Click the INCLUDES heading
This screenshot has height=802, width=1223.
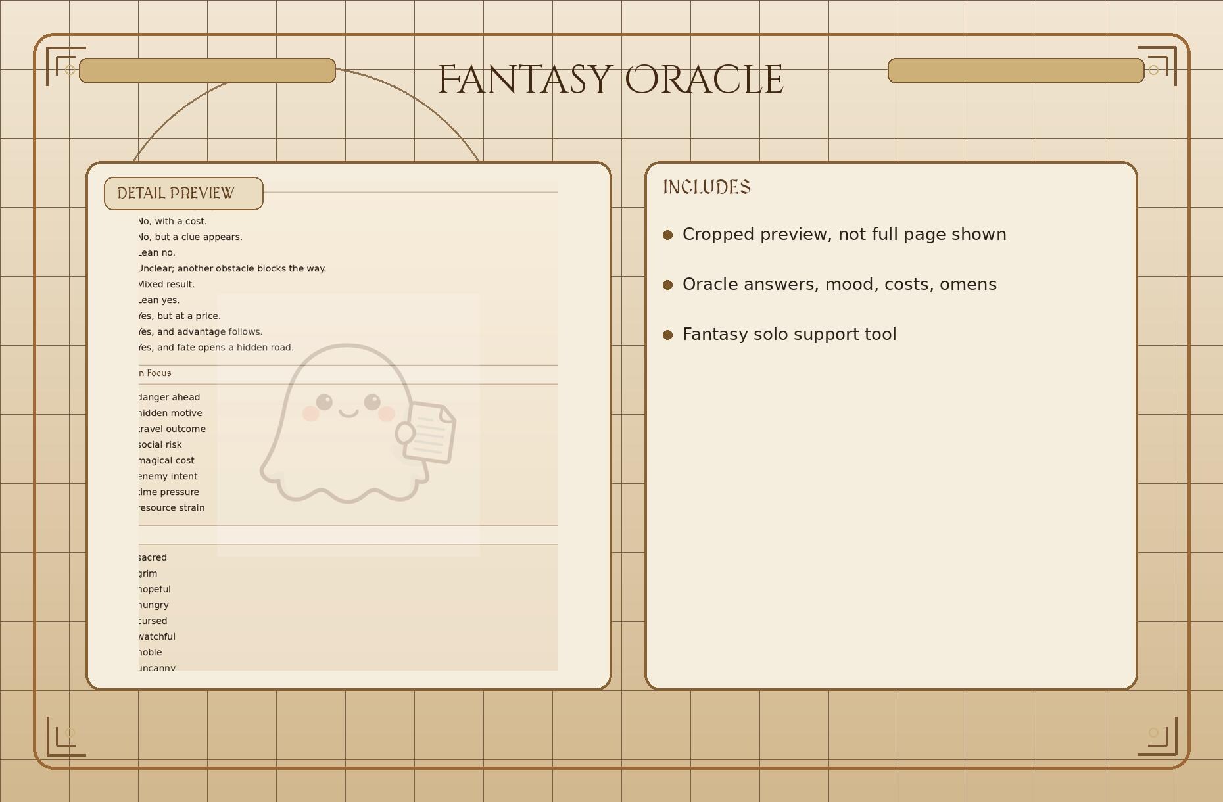pyautogui.click(x=707, y=187)
